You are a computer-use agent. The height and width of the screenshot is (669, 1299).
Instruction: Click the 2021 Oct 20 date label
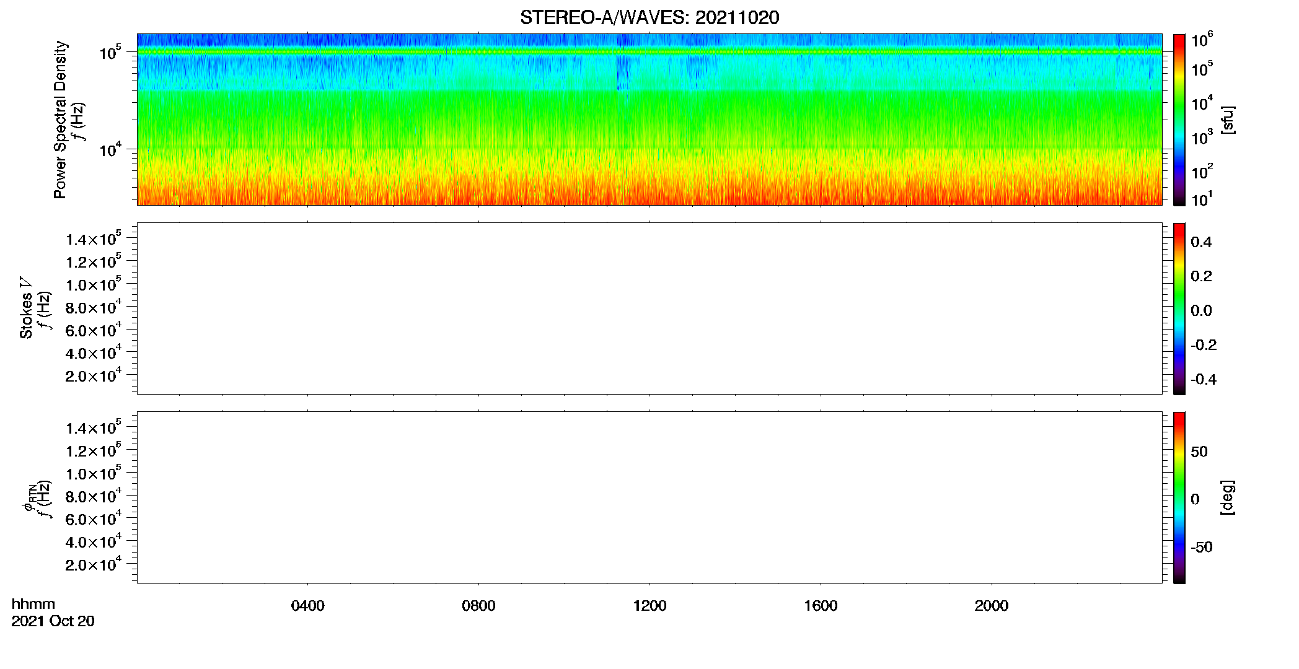point(53,621)
